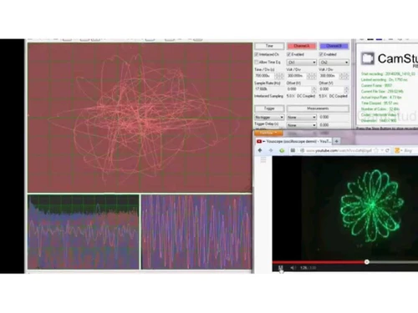Click the toolbar icon left of the address bar

coord(293,150)
